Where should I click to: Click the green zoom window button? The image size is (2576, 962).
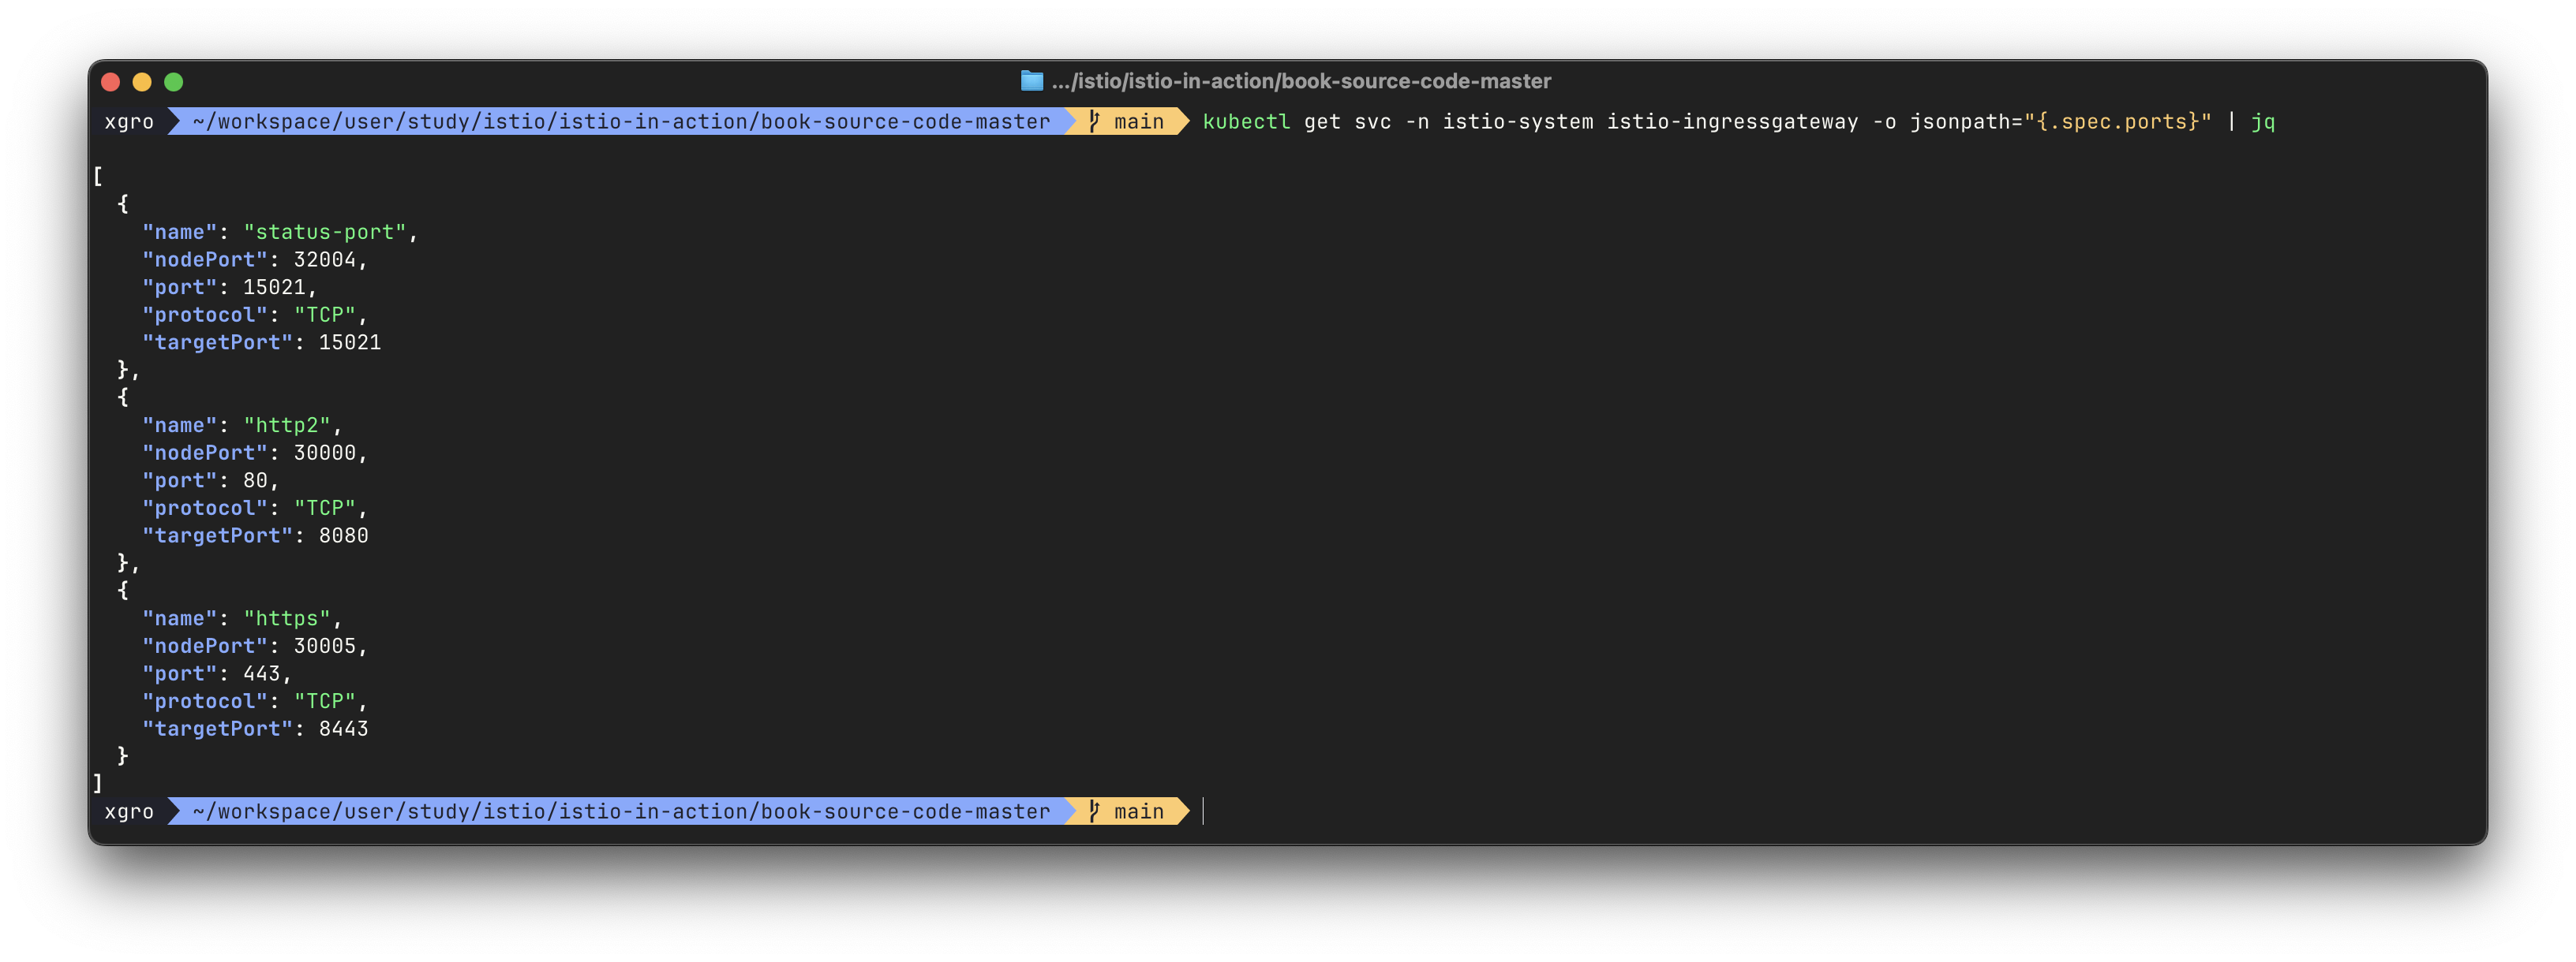click(x=173, y=82)
